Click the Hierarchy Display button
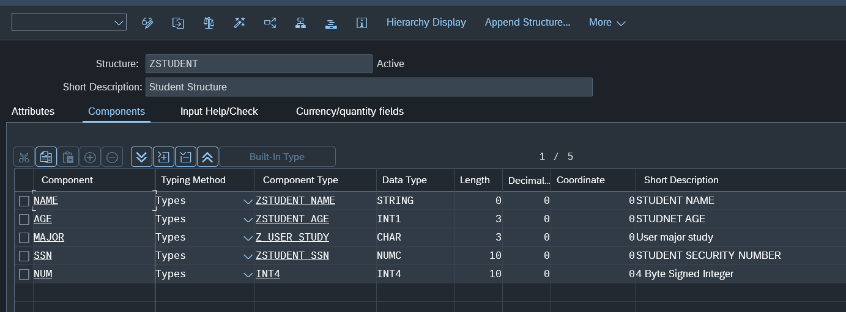Image resolution: width=846 pixels, height=312 pixels. (426, 23)
